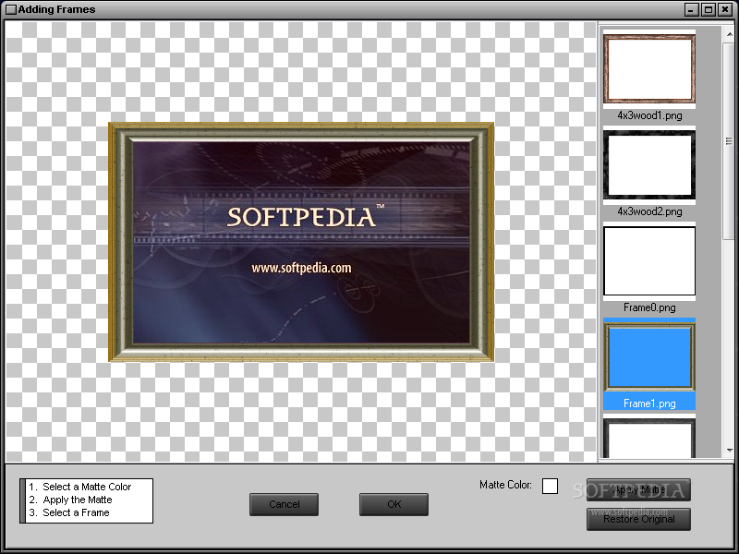Screen dimensions: 739x554
Task: Click the 'Apply the Matte' instruction line
Action: [71, 500]
